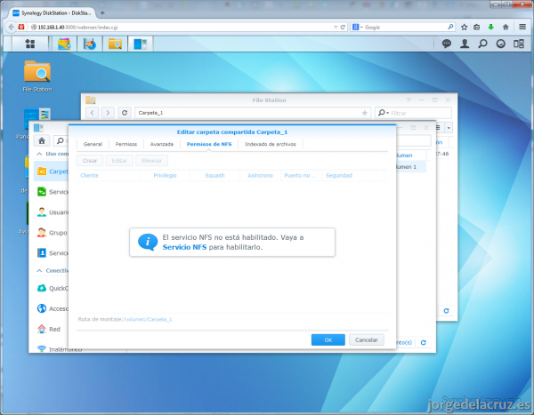Image resolution: width=534 pixels, height=415 pixels.
Task: Open File Station desktop shortcut
Action: [37, 76]
